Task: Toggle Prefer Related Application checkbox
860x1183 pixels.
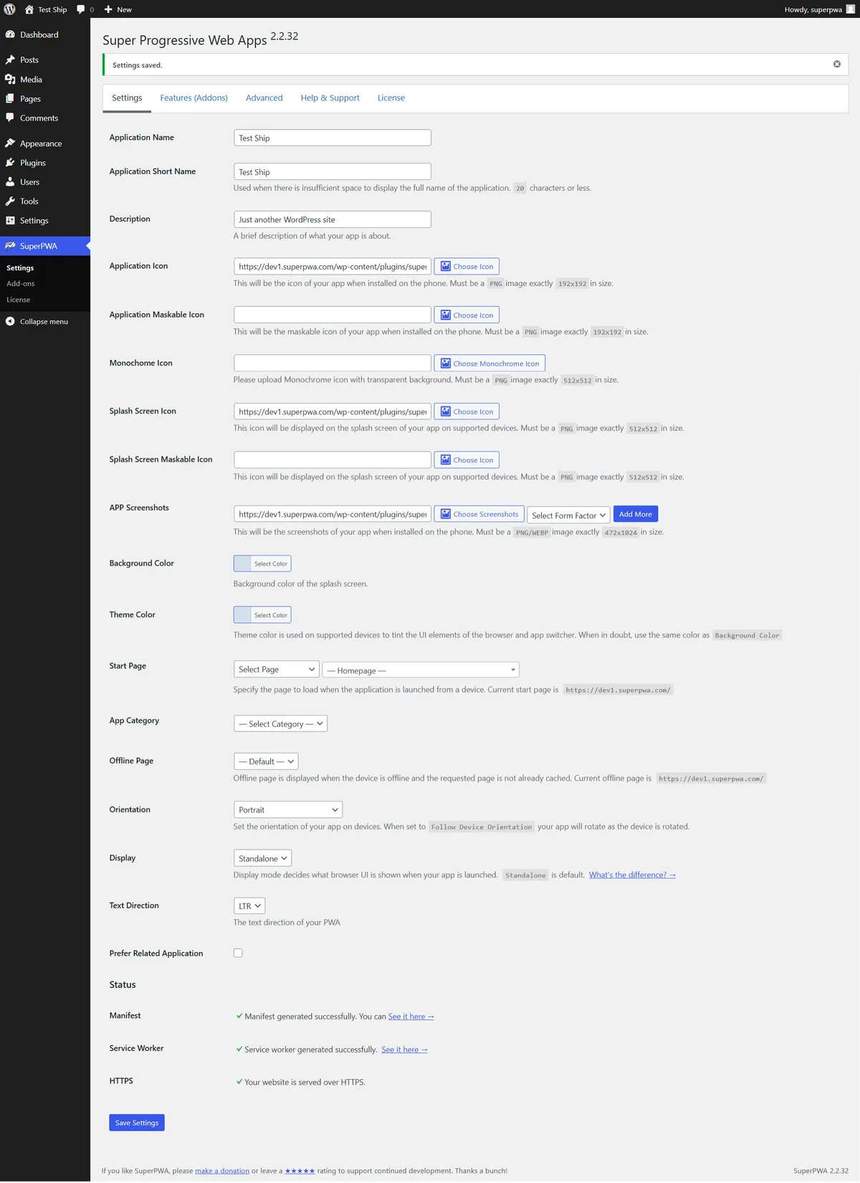Action: (238, 953)
